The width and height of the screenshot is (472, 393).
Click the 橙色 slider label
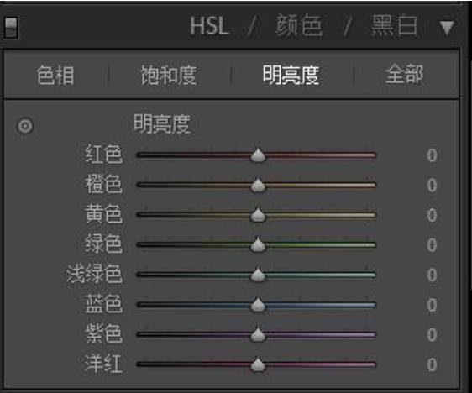[x=104, y=184]
